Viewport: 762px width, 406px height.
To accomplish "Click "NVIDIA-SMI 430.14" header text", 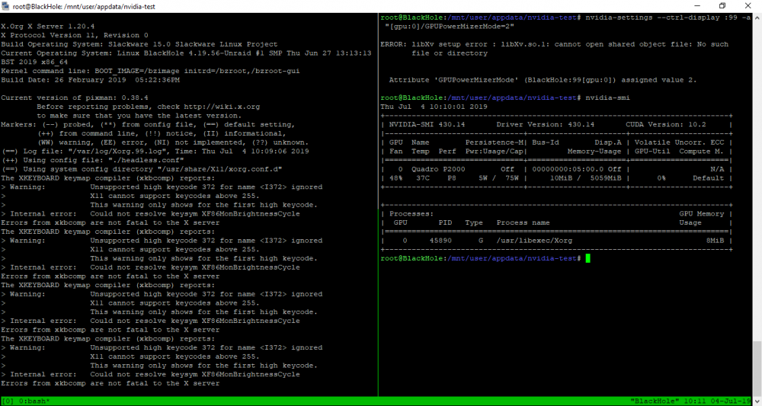I will click(x=427, y=124).
